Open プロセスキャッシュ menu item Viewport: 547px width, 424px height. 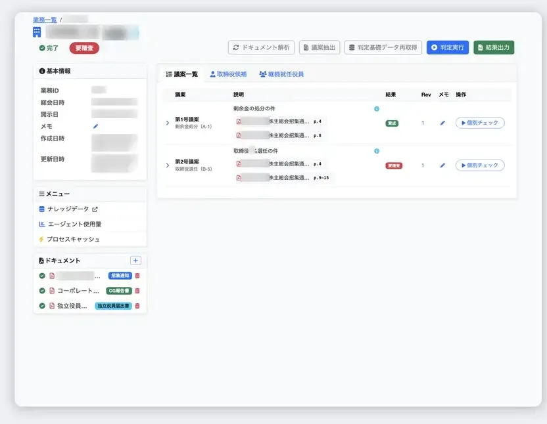coord(69,239)
